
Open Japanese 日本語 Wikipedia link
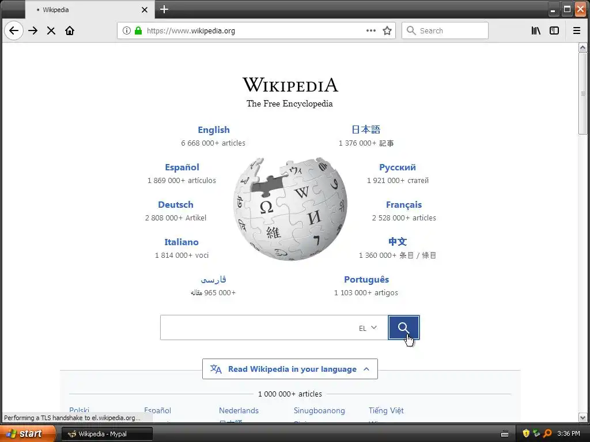tap(366, 129)
